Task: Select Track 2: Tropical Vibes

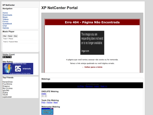Action: pos(20,42)
